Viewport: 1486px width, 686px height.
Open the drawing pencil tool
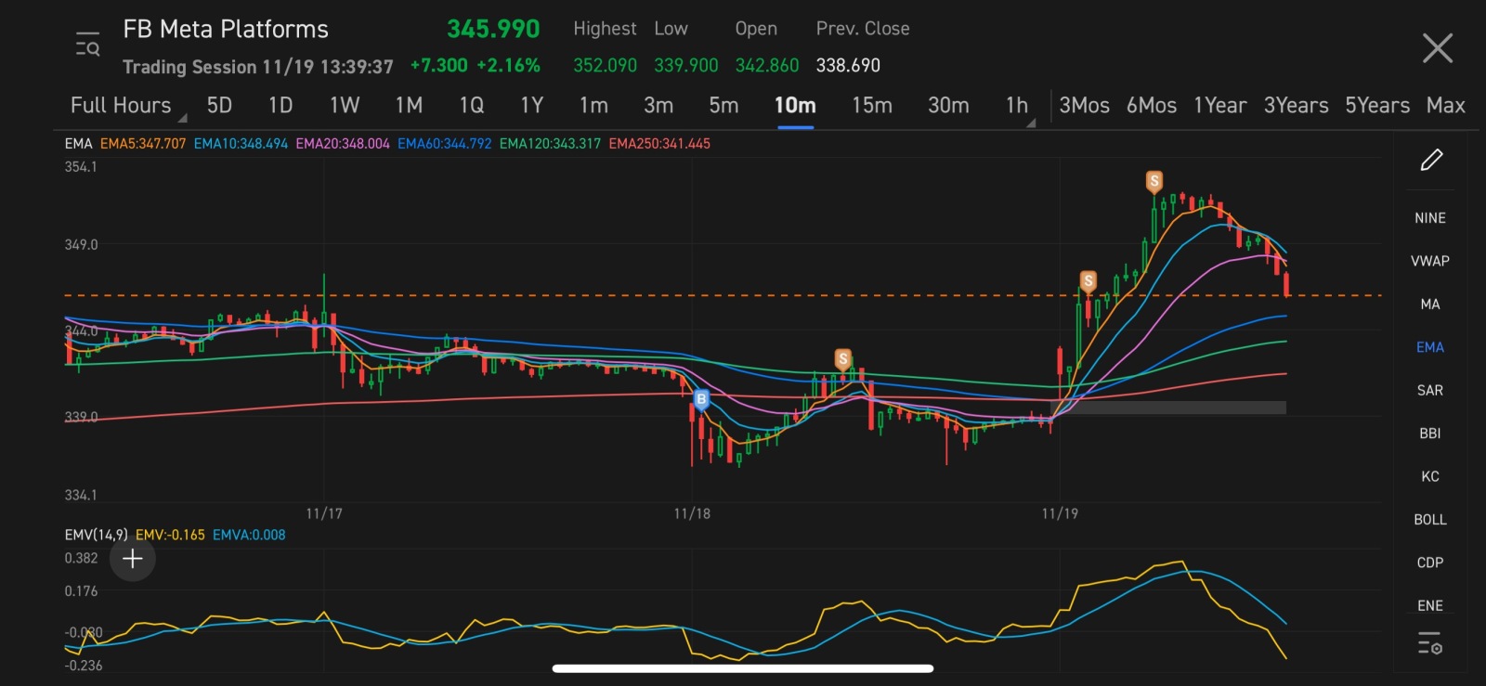pyautogui.click(x=1431, y=160)
